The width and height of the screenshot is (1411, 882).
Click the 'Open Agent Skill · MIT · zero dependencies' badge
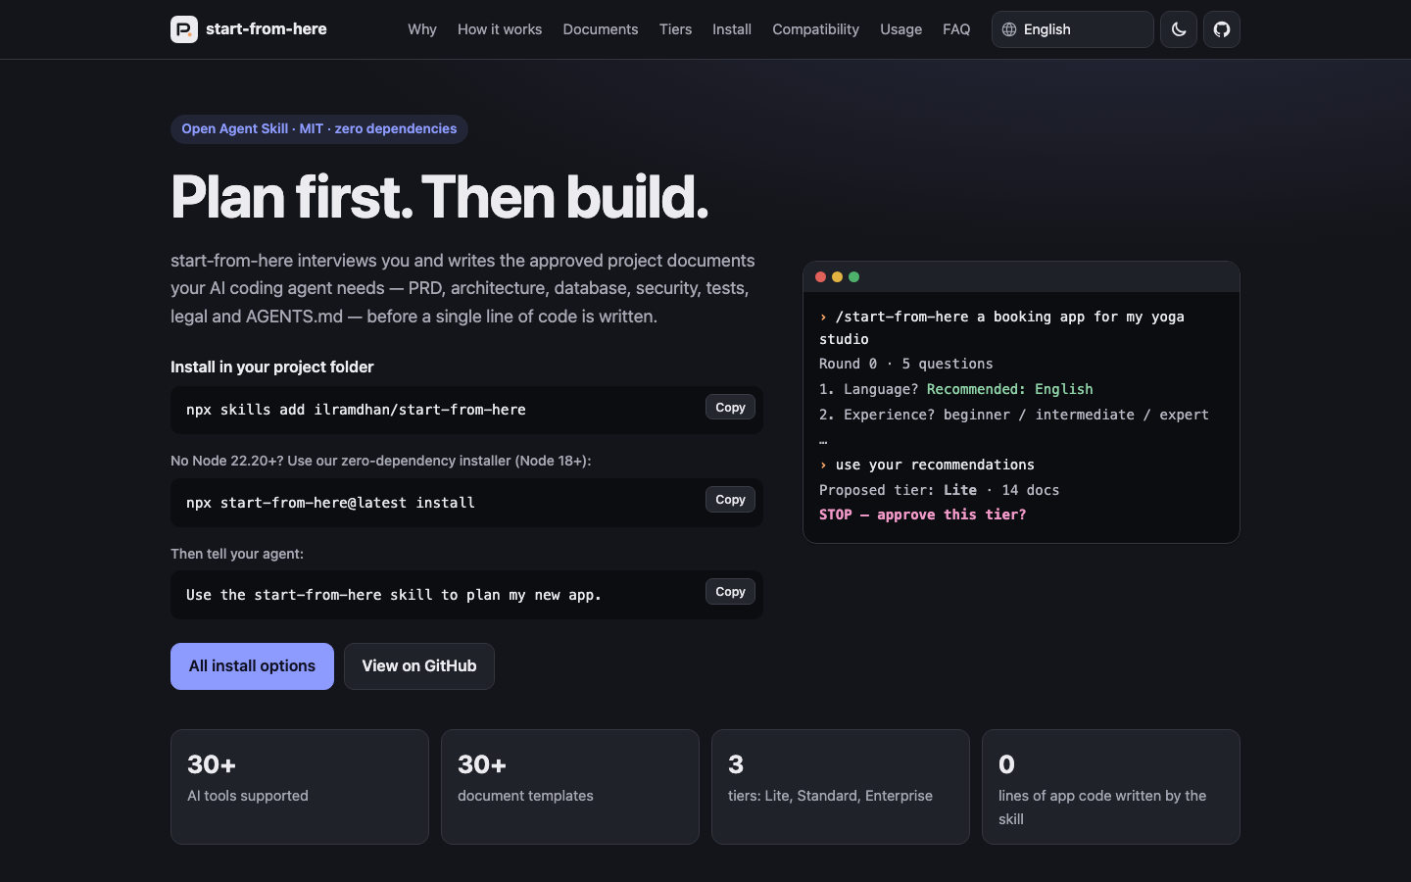(x=319, y=129)
